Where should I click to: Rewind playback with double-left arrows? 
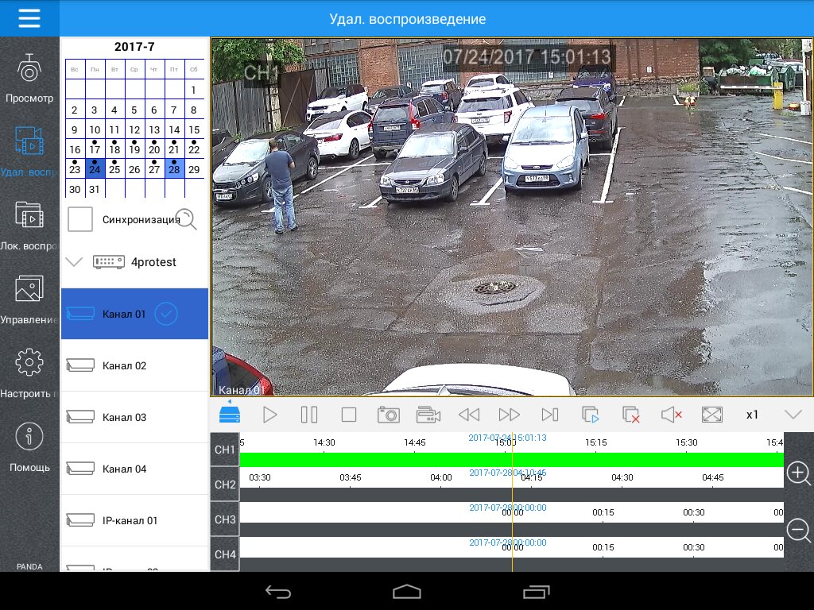tap(469, 415)
